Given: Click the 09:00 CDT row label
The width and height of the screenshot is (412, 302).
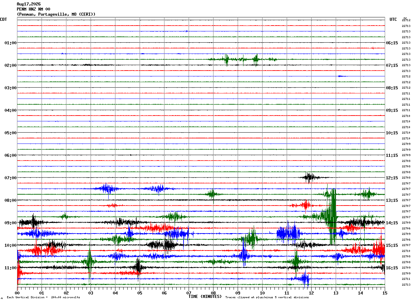Looking at the screenshot, I should (10, 223).
